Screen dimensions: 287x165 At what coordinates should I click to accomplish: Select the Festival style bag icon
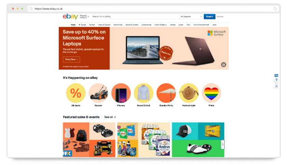coord(189,93)
